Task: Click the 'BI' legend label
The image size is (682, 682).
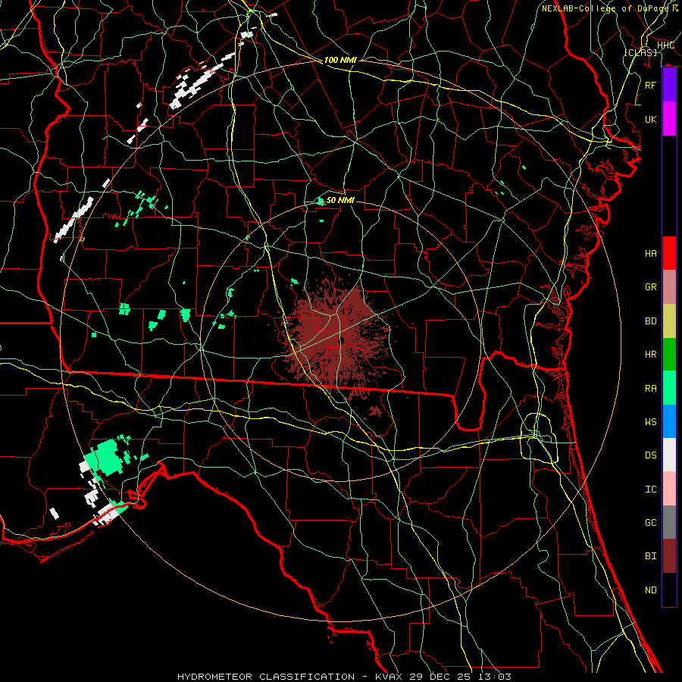Action: 651,556
